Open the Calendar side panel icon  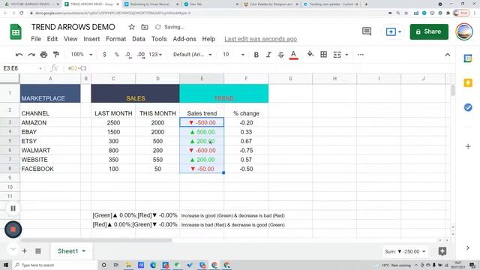[468, 58]
